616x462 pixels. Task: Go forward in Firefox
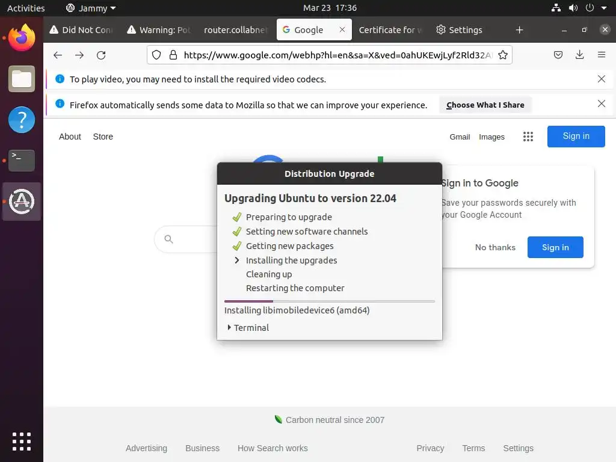click(79, 55)
